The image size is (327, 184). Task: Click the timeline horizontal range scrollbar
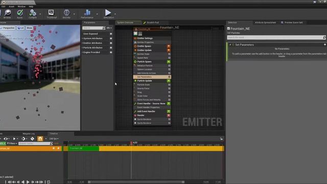pos(136,182)
